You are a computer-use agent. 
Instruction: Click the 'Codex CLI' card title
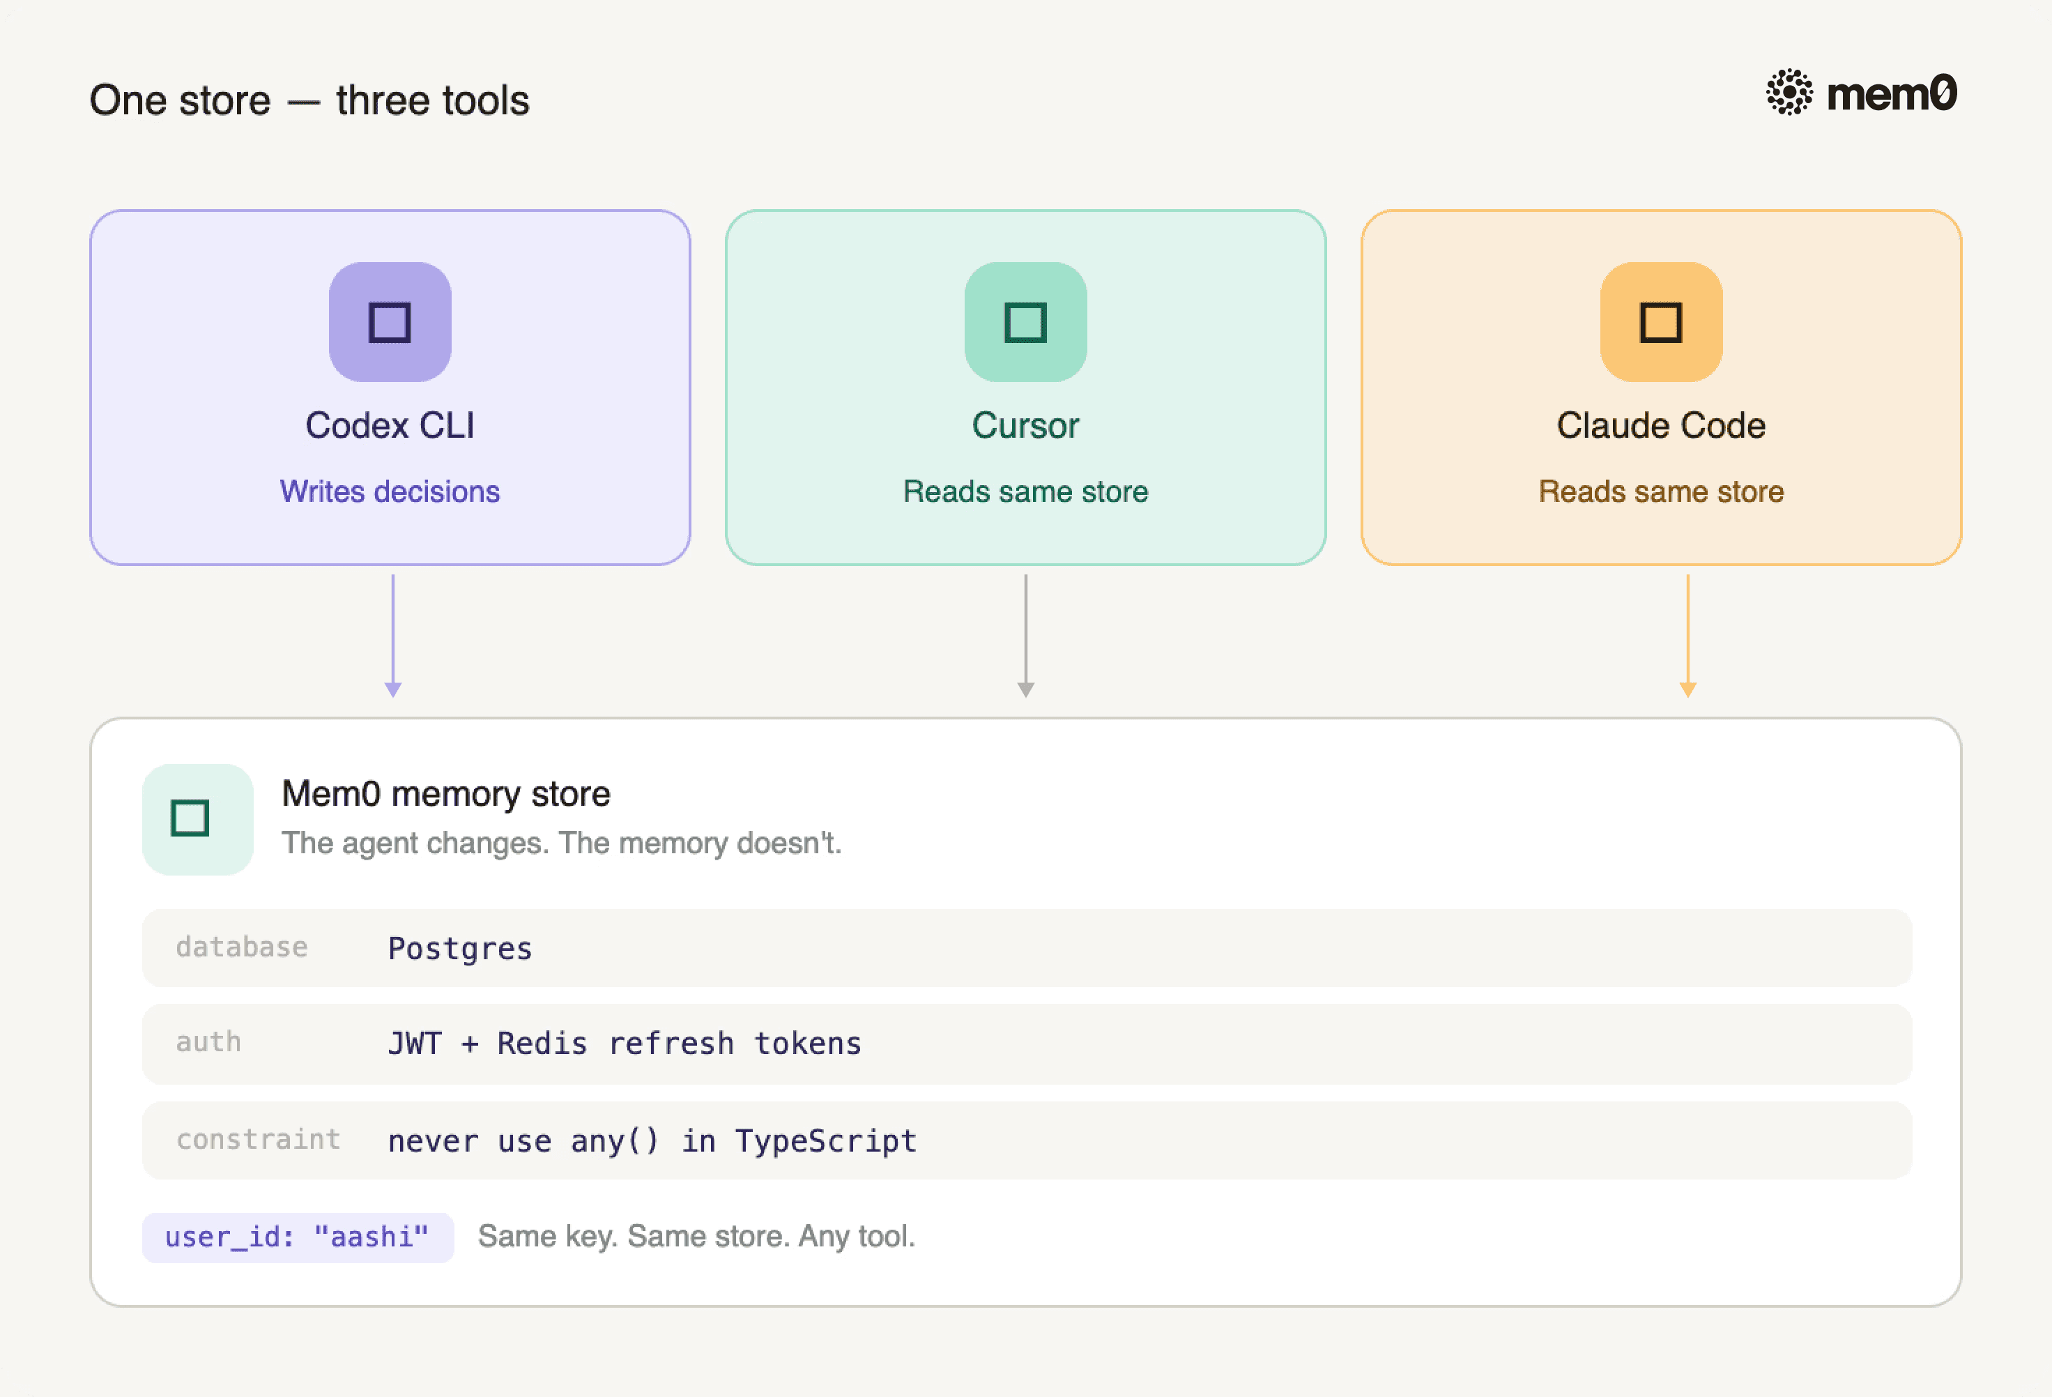[390, 426]
